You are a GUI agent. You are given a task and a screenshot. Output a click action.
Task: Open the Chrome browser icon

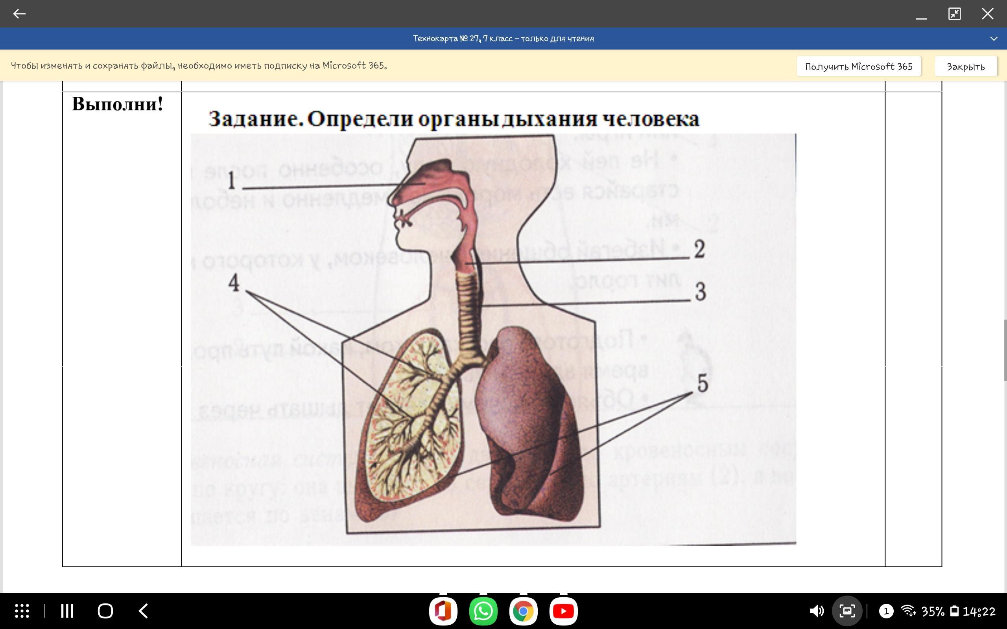pyautogui.click(x=523, y=611)
